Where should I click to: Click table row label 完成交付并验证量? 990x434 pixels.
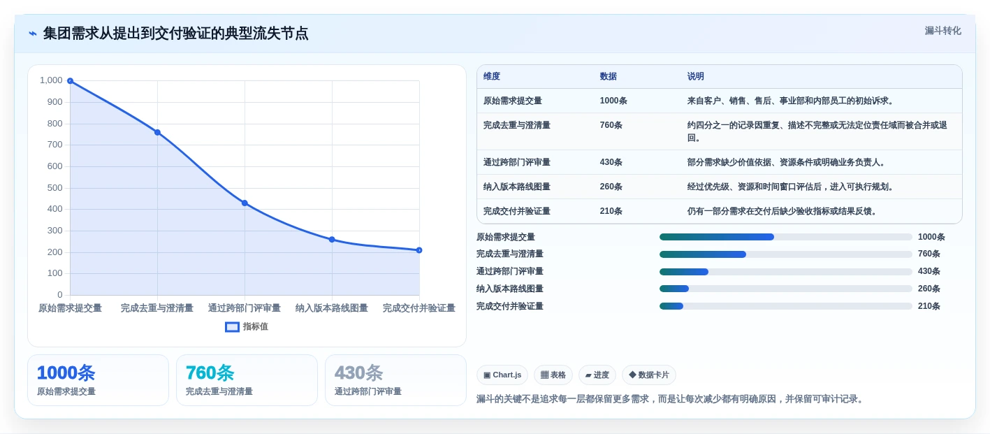[x=517, y=211]
